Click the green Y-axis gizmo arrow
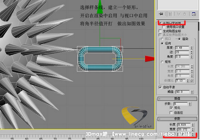This screenshot has height=140, width=200. 100,7
